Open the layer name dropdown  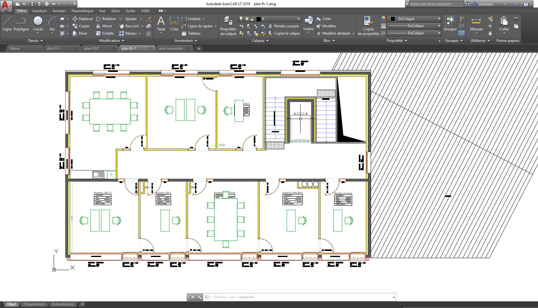coord(269,19)
